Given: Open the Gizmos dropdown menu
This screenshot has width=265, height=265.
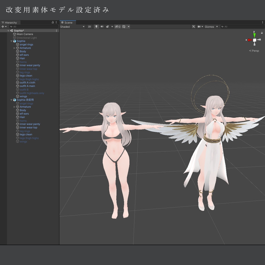Looking at the screenshot, I should tap(211, 26).
